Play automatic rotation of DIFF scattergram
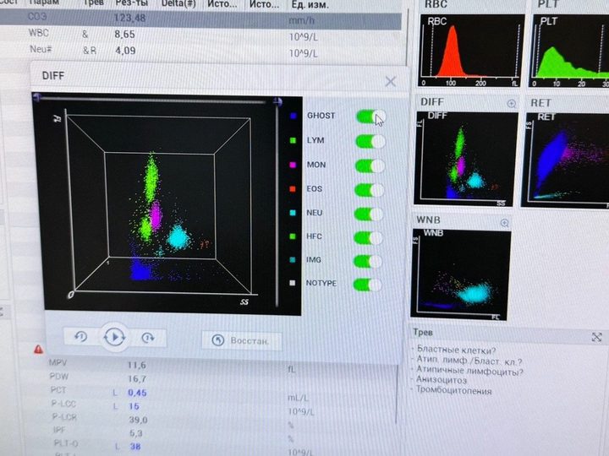609x456 pixels. [x=114, y=337]
